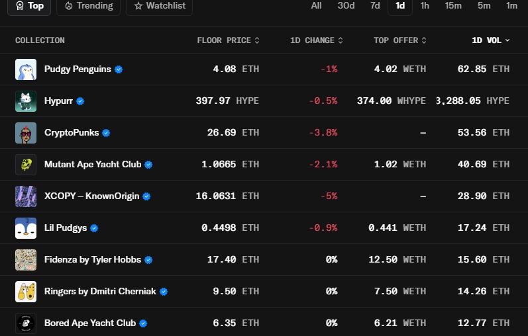Open the CryptoPunks collection name link
This screenshot has height=336, width=528.
click(x=72, y=133)
